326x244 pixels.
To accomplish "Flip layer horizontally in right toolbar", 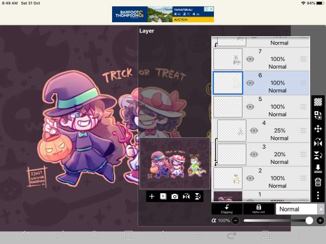I will click(x=318, y=142).
